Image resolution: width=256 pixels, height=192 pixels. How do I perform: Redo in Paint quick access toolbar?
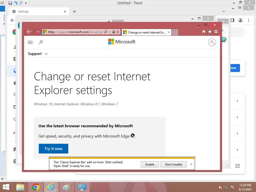tap(21, 3)
